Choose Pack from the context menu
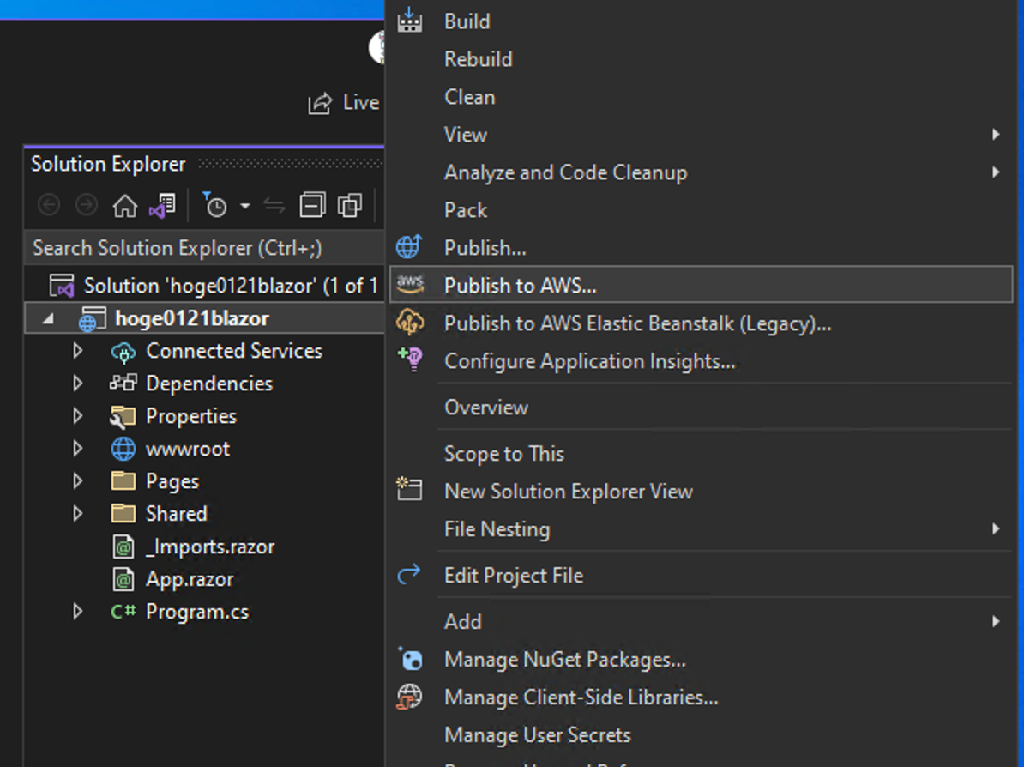This screenshot has height=767, width=1024. 702,210
